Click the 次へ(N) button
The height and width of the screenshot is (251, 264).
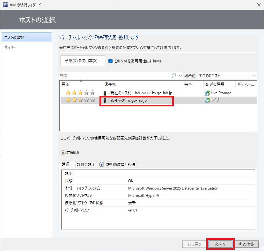pyautogui.click(x=220, y=244)
